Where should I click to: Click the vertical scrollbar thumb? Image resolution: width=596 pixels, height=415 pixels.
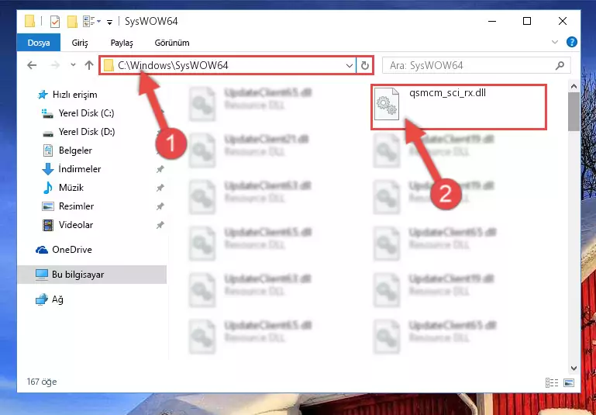pyautogui.click(x=574, y=112)
